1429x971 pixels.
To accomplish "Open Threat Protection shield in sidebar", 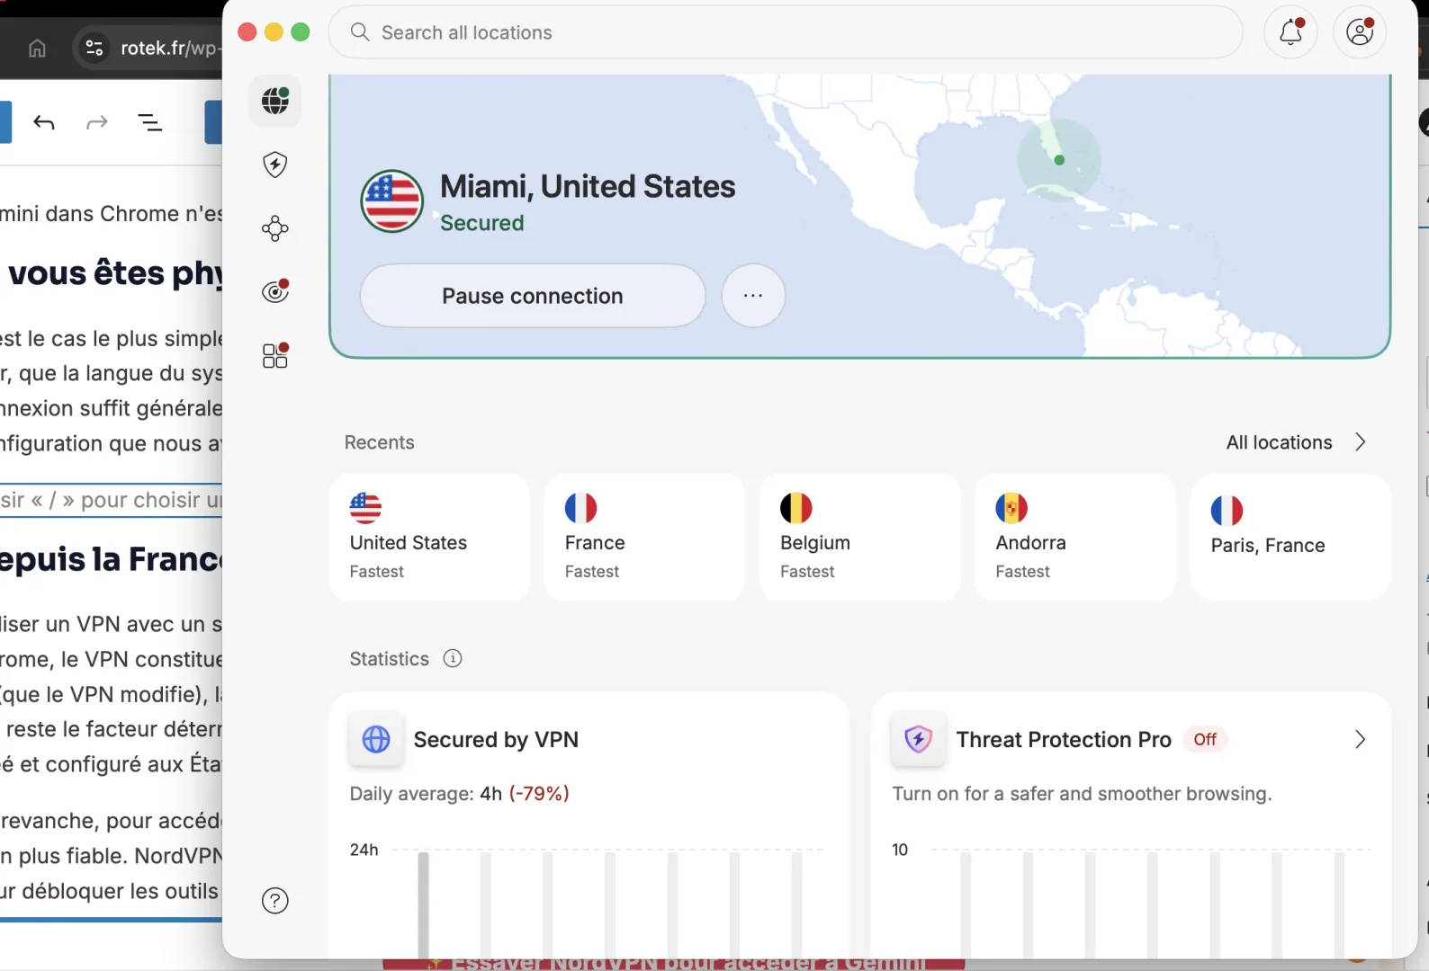I will (x=275, y=165).
